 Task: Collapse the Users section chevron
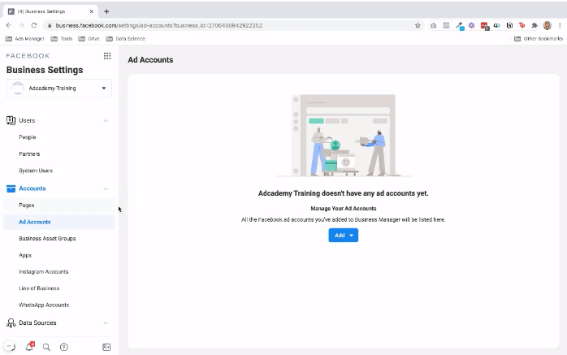[106, 121]
